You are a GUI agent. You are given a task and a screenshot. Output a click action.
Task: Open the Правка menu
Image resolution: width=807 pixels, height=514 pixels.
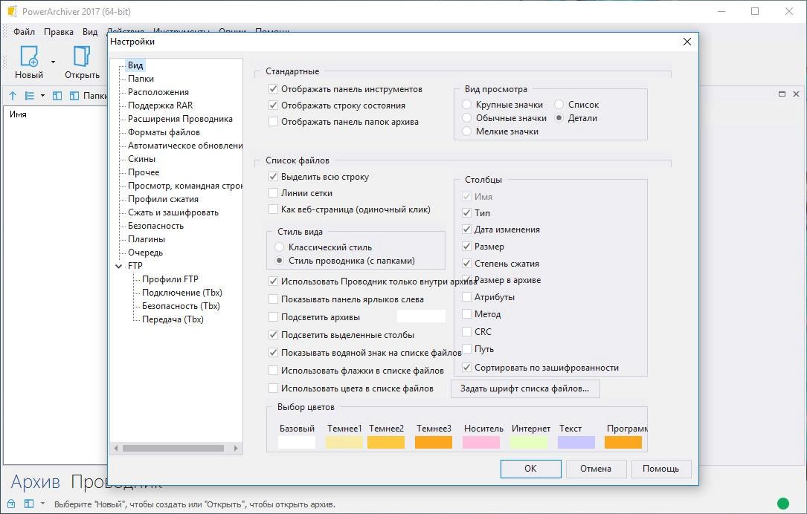tap(58, 32)
